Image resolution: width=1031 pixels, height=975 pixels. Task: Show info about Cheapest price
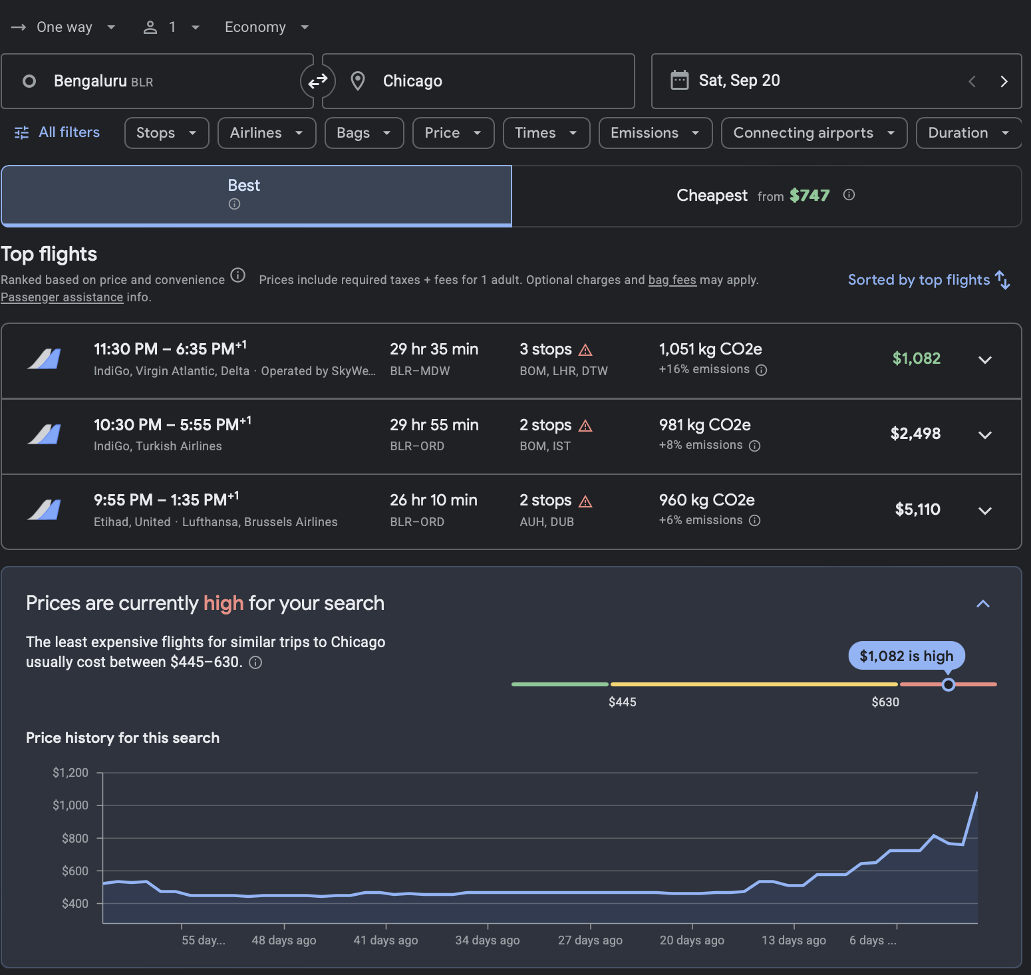click(849, 195)
